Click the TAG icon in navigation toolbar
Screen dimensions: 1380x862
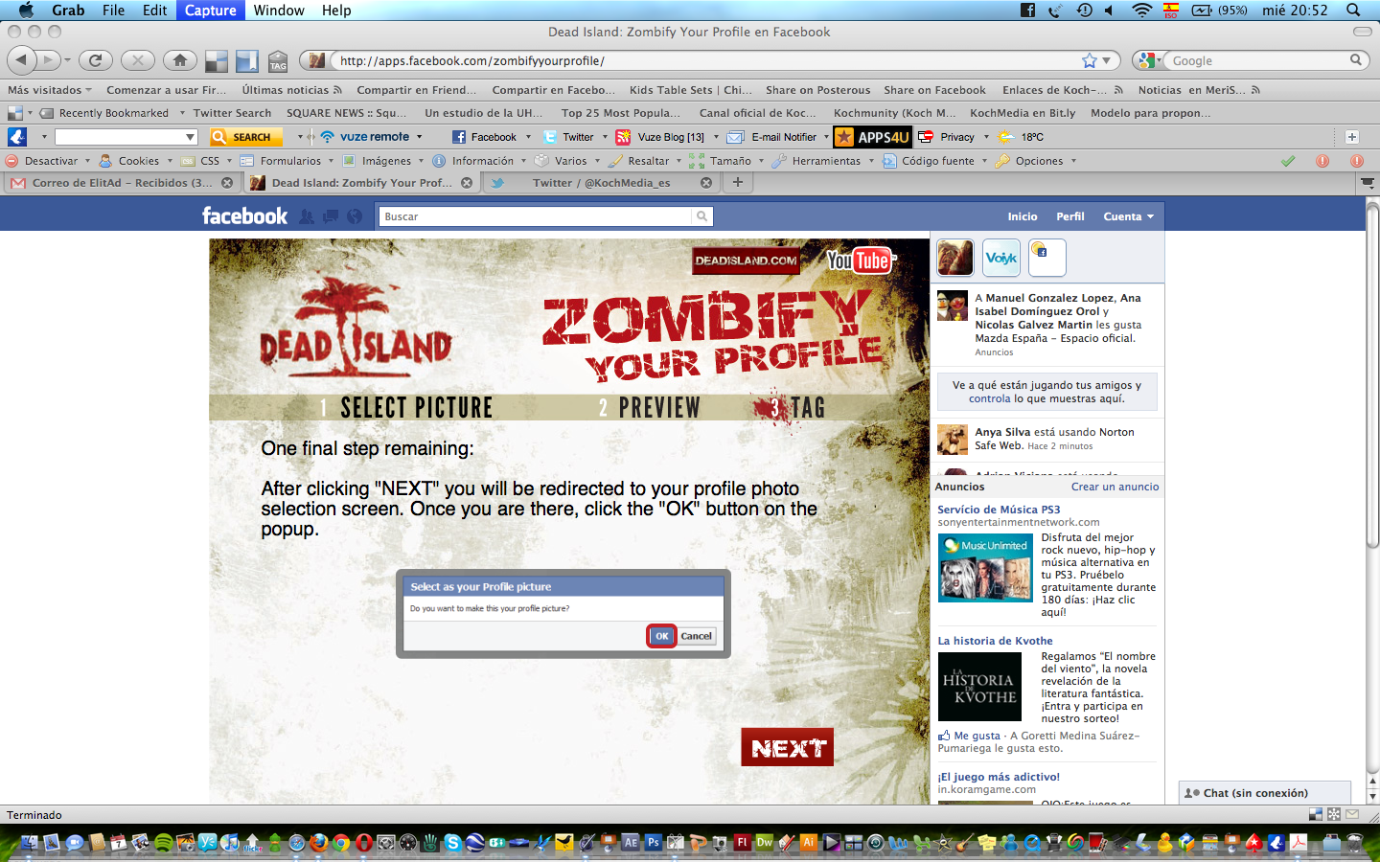[x=278, y=60]
